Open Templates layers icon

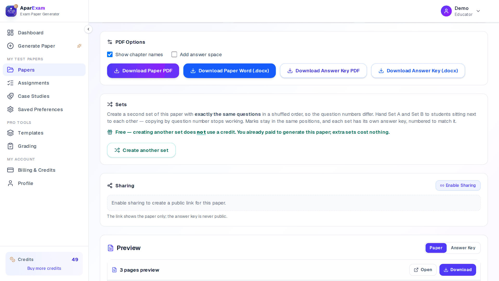pyautogui.click(x=10, y=133)
